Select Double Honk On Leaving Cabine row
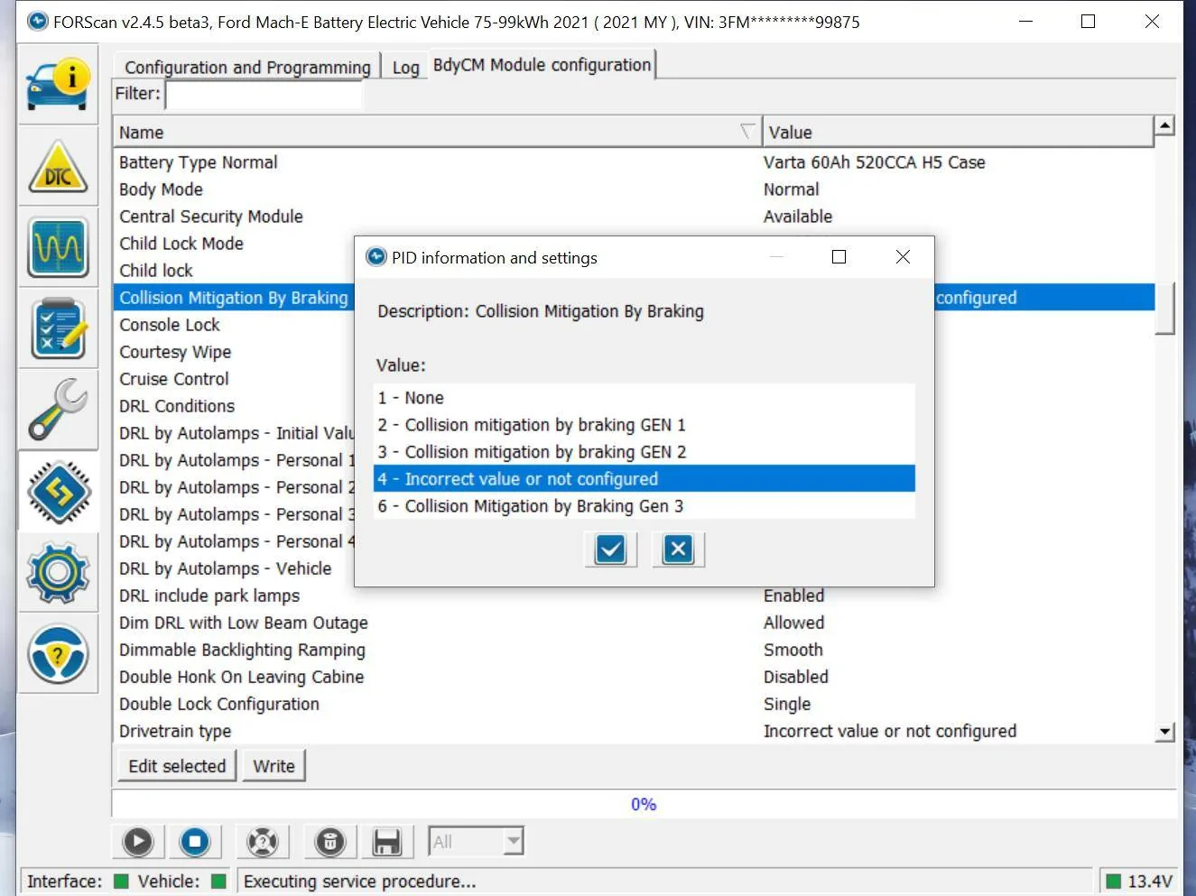This screenshot has width=1196, height=896. (634, 677)
